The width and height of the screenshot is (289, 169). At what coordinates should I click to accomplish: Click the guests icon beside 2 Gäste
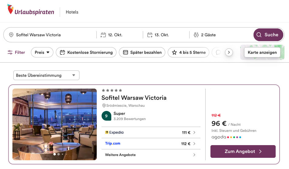click(x=196, y=35)
